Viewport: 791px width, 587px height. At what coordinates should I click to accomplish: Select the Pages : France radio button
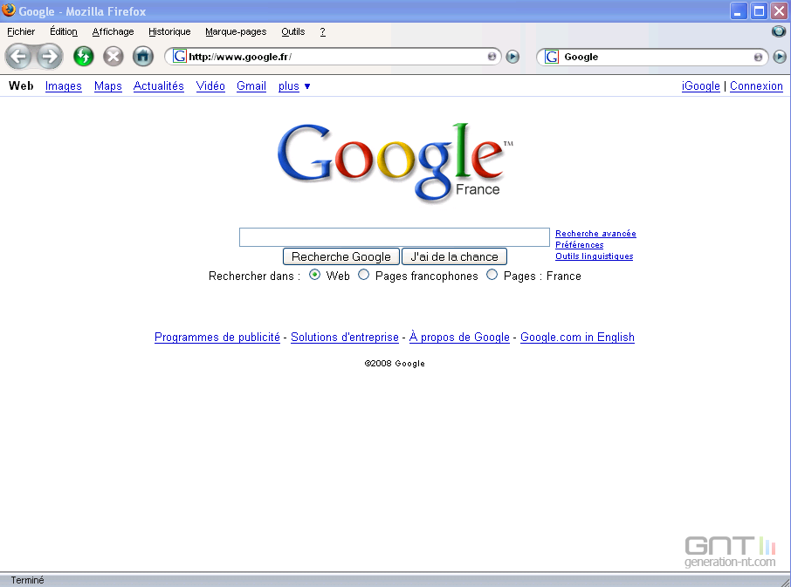point(492,275)
